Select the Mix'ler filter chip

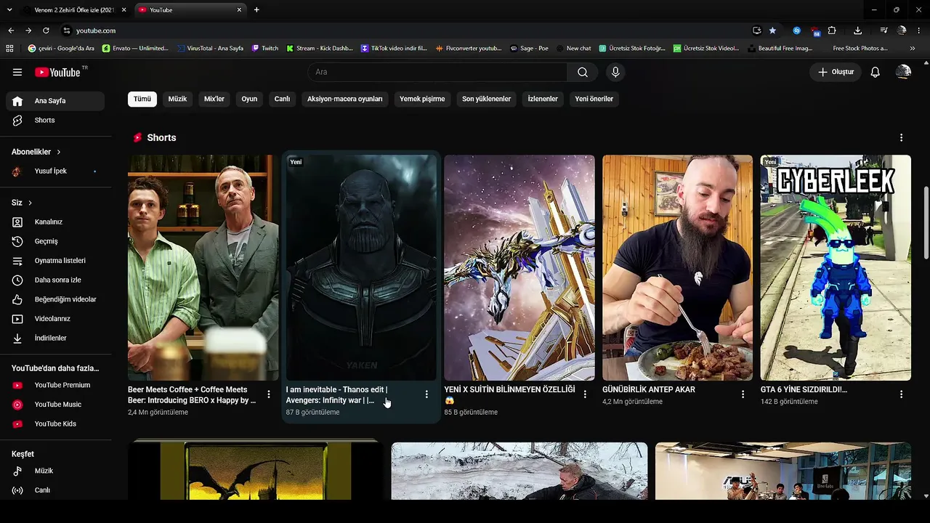[x=214, y=99]
